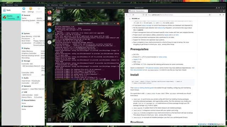Open the helm link in README
The width and height of the screenshot is (227, 127).
(x=177, y=35)
